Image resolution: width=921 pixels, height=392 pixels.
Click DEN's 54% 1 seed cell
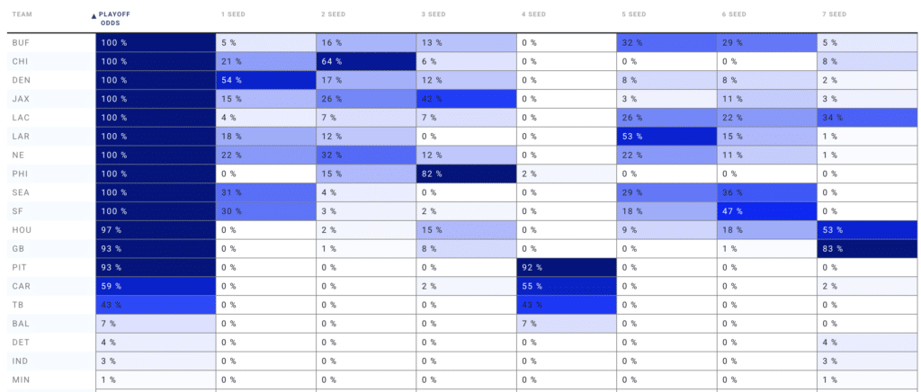pyautogui.click(x=265, y=80)
